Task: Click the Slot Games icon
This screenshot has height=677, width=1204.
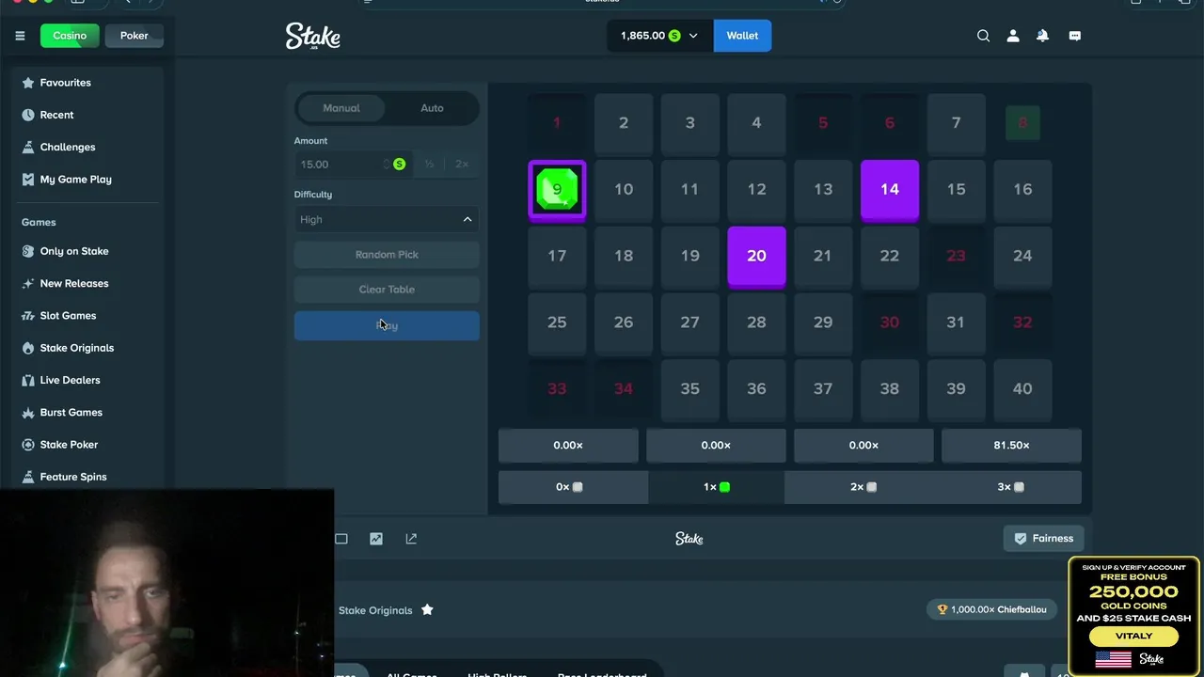Action: tap(28, 315)
